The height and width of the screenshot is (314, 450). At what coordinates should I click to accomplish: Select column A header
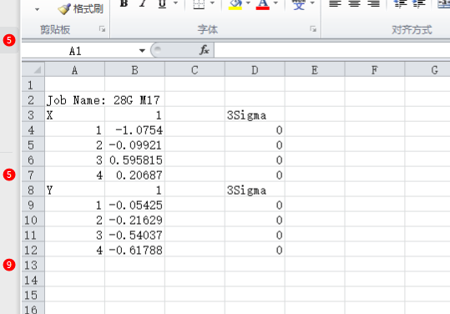pos(74,70)
